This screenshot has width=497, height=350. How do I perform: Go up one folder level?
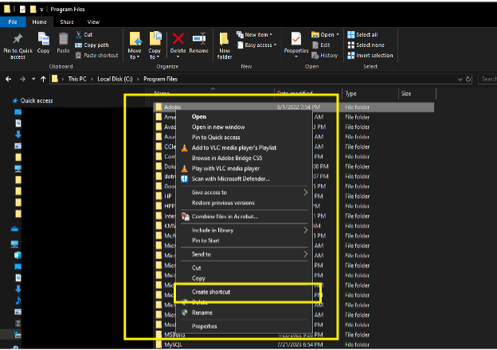[x=43, y=79]
